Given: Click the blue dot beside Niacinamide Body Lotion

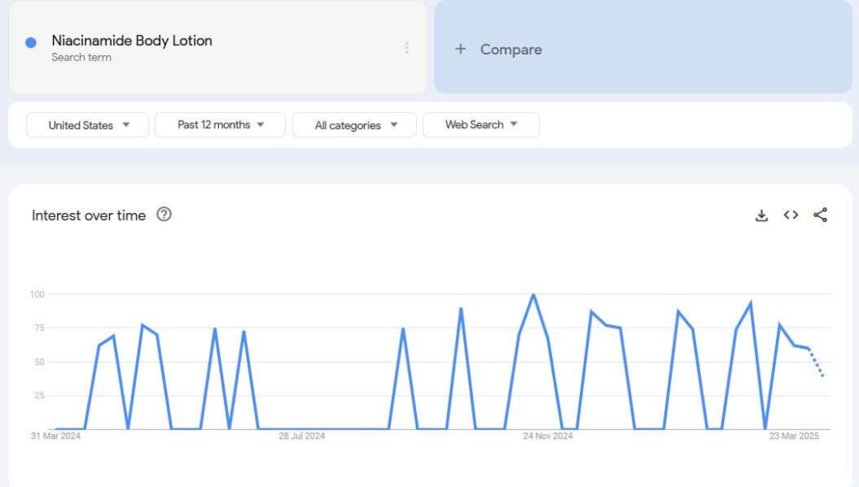Looking at the screenshot, I should [x=31, y=43].
